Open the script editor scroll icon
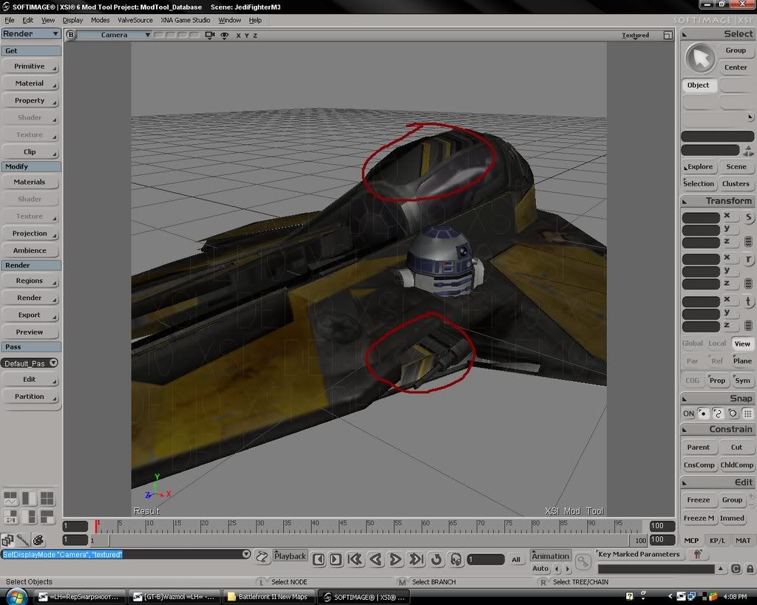Viewport: 757px width, 605px height. pyautogui.click(x=262, y=557)
